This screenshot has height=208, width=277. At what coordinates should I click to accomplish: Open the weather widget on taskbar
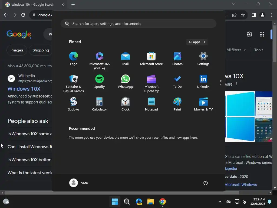(6, 201)
